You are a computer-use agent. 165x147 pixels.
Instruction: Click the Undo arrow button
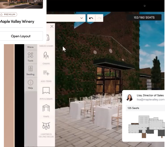coord(91,18)
